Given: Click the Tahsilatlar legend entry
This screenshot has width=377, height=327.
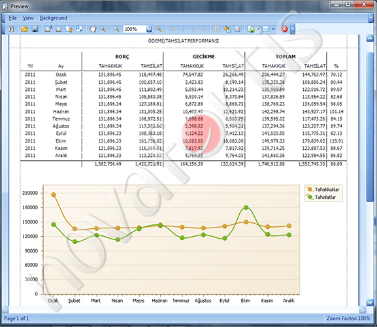Looking at the screenshot, I should [x=321, y=197].
